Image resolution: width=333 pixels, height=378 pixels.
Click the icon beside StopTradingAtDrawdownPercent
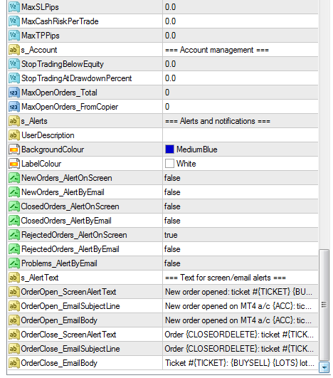[14, 78]
